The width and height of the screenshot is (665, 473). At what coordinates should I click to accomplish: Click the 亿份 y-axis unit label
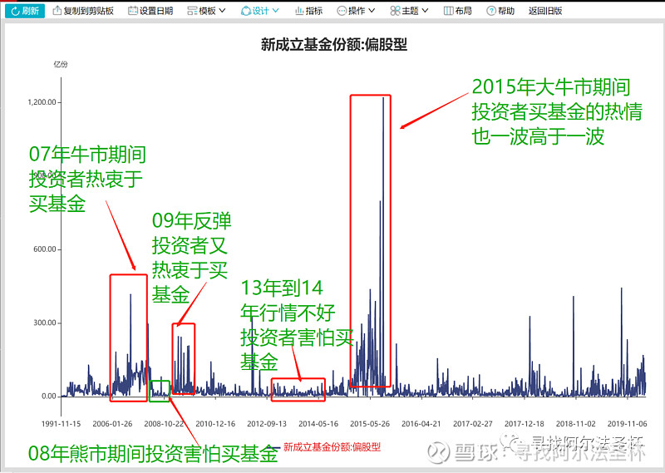click(x=61, y=64)
